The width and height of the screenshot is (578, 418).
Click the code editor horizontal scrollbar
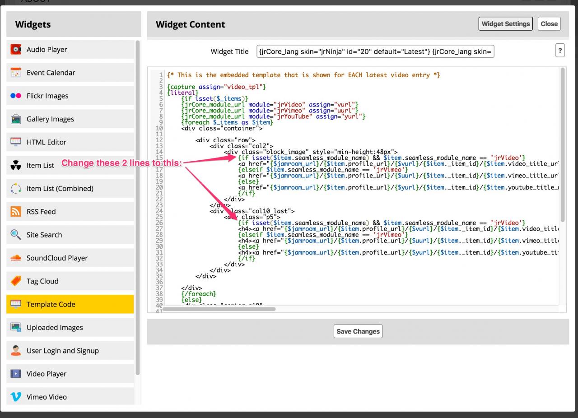click(219, 309)
